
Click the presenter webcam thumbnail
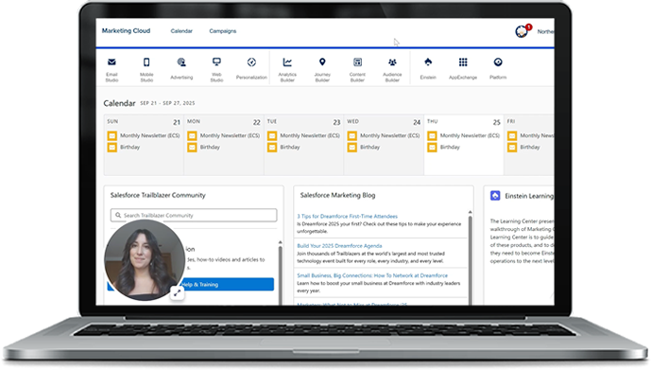pos(145,260)
